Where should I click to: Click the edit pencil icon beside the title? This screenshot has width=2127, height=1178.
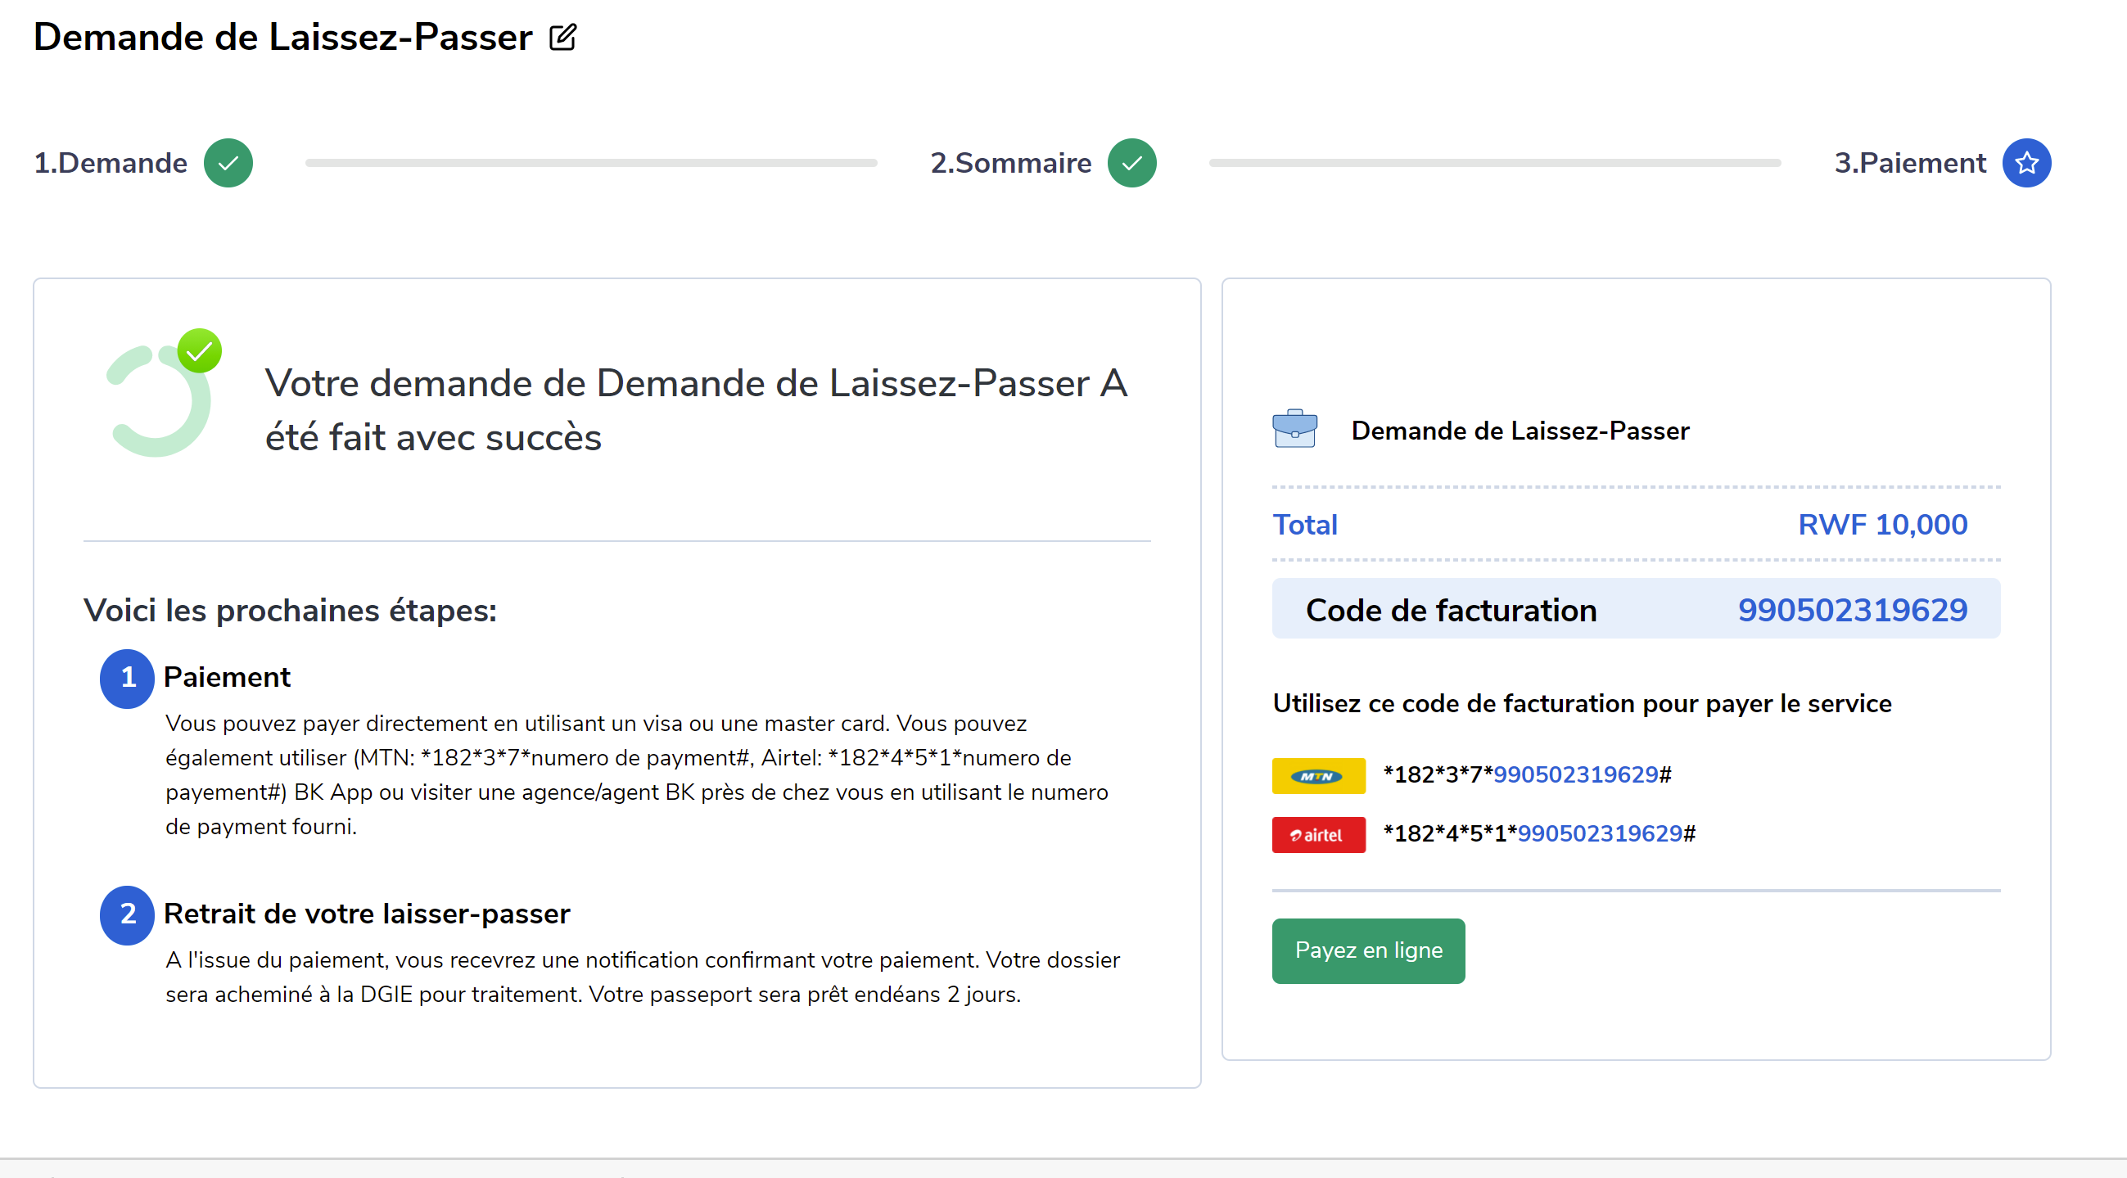click(562, 37)
